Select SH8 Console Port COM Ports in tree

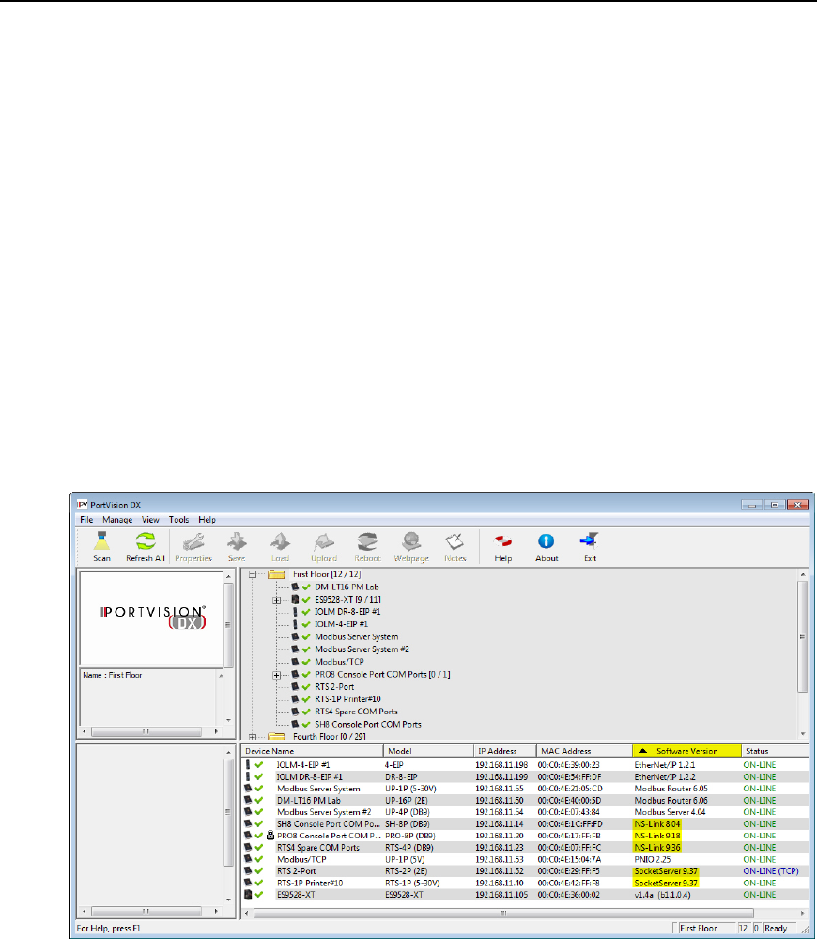368,724
